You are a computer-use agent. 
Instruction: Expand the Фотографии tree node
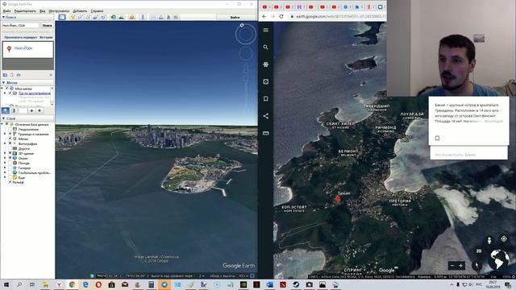[5, 143]
